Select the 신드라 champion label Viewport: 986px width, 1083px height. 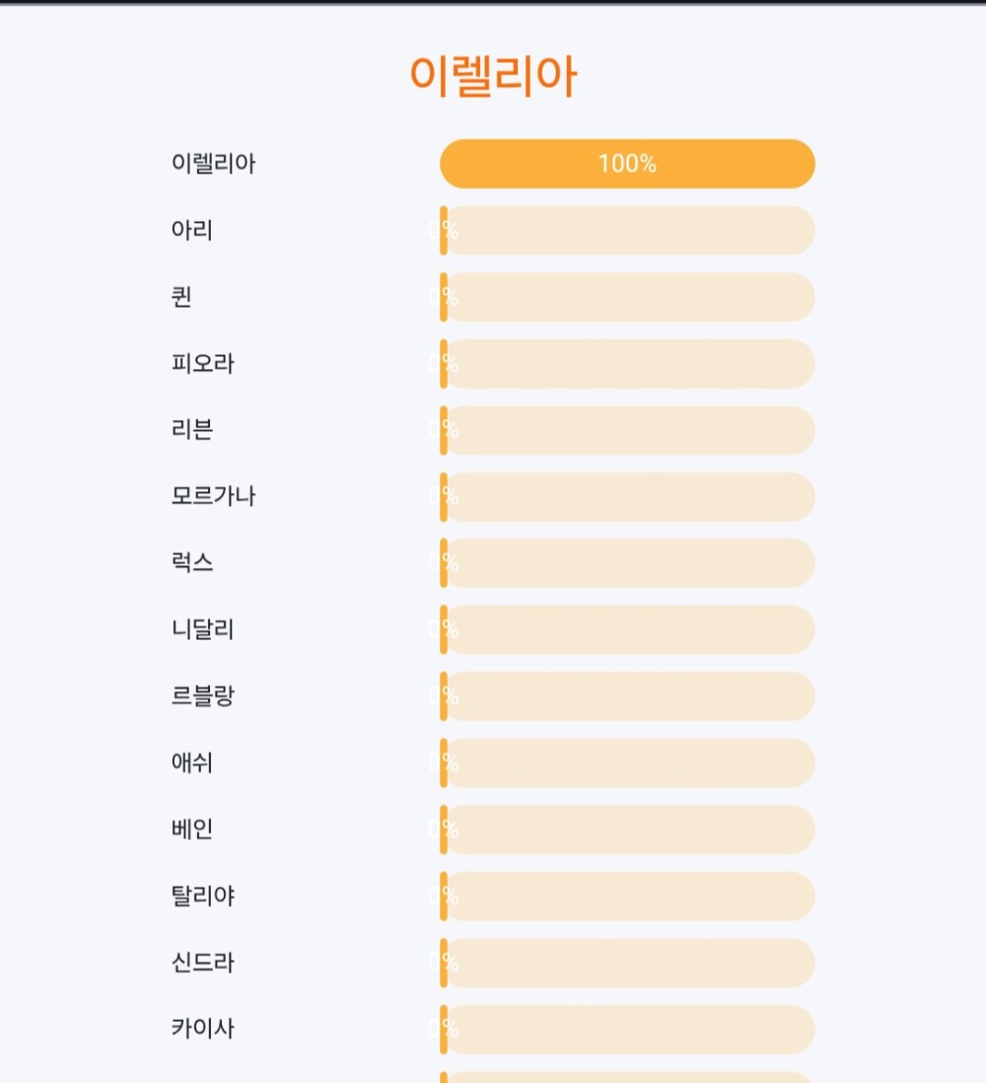pyautogui.click(x=203, y=963)
